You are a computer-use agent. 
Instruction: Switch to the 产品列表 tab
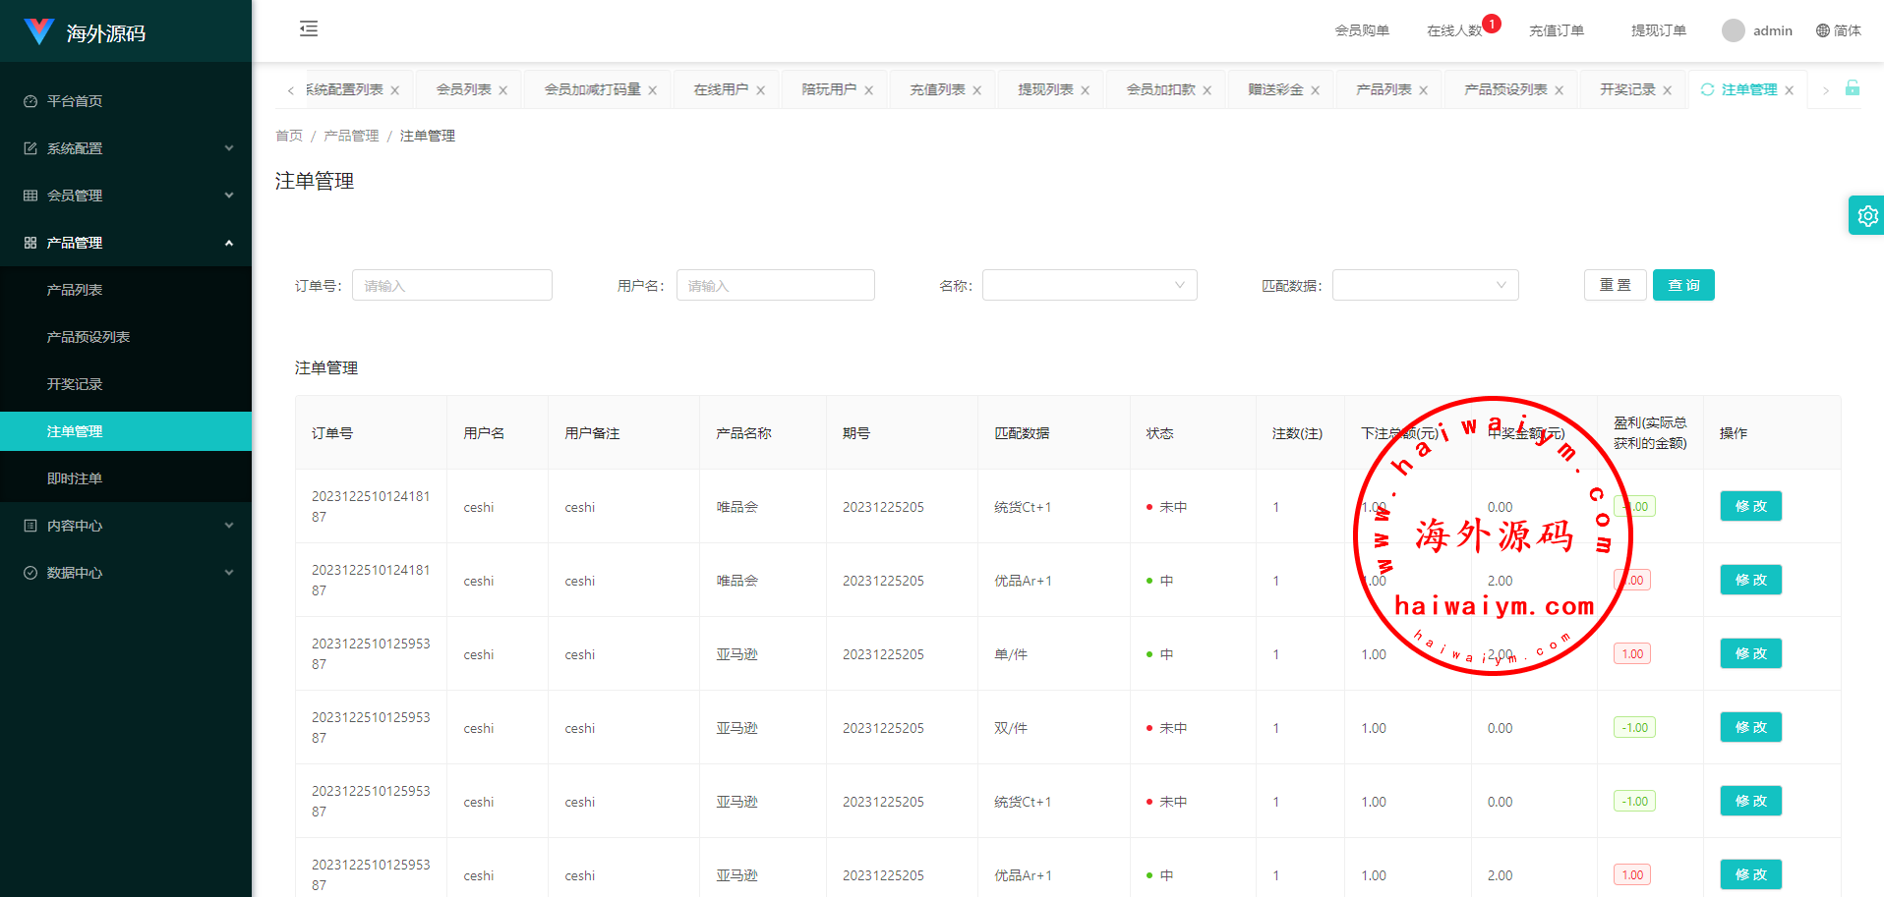click(1383, 89)
